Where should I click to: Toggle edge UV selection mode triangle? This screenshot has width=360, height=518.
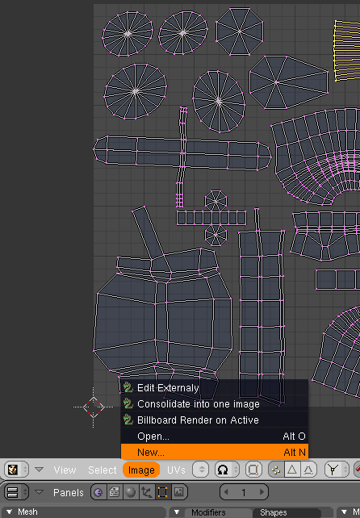[x=292, y=470]
